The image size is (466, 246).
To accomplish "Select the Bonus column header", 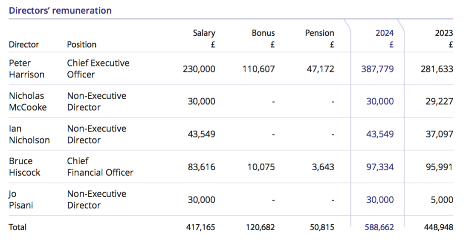I will click(263, 33).
